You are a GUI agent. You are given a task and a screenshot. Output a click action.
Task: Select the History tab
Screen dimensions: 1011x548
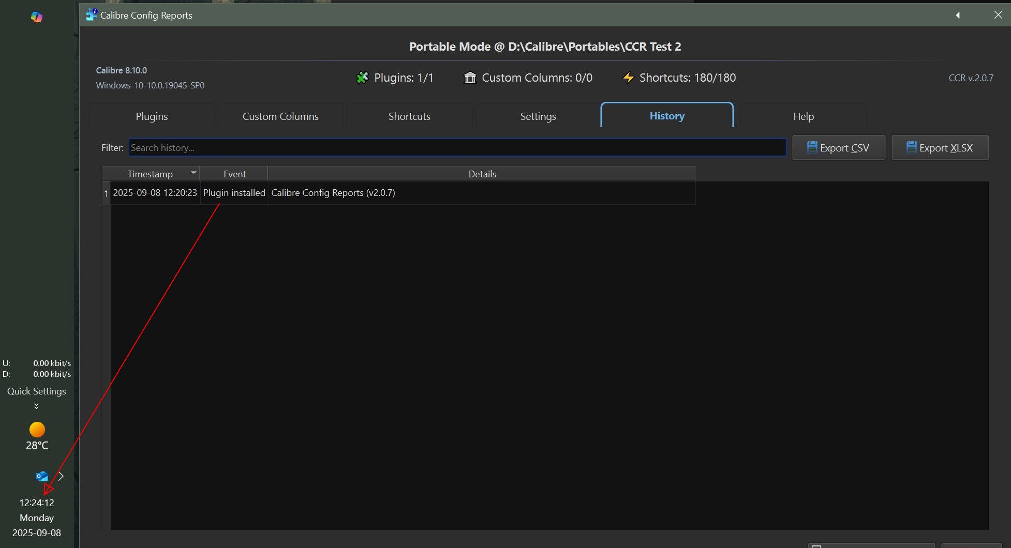[x=667, y=115]
